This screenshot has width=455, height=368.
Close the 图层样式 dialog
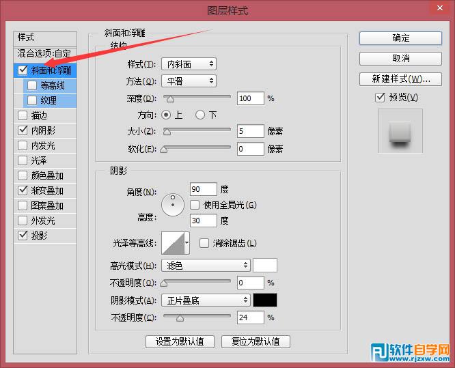[x=440, y=8]
